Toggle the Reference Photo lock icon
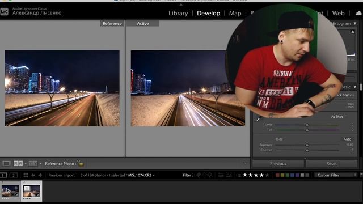Screen dimensions: 363x204 pos(81,163)
